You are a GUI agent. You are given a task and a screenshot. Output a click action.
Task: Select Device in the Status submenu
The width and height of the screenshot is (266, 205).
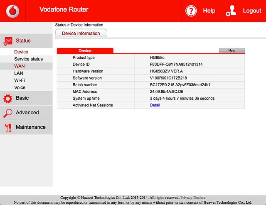[21, 52]
